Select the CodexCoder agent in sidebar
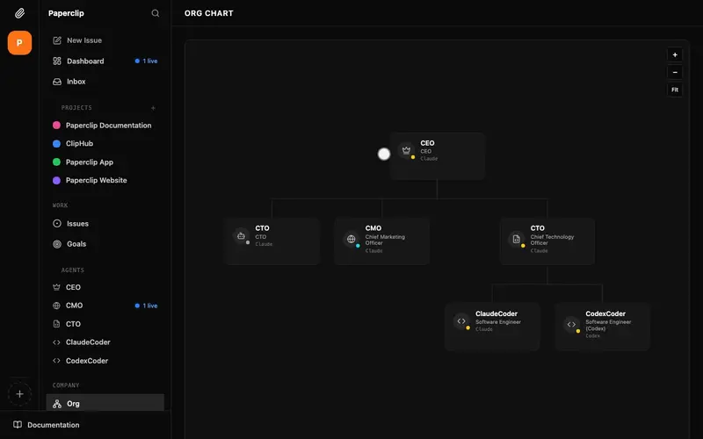The image size is (703, 439). (x=86, y=361)
